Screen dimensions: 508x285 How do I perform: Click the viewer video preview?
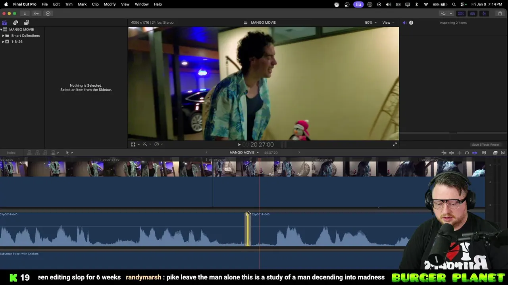point(263,84)
